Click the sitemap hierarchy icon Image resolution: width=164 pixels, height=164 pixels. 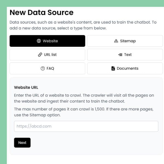click(x=116, y=41)
